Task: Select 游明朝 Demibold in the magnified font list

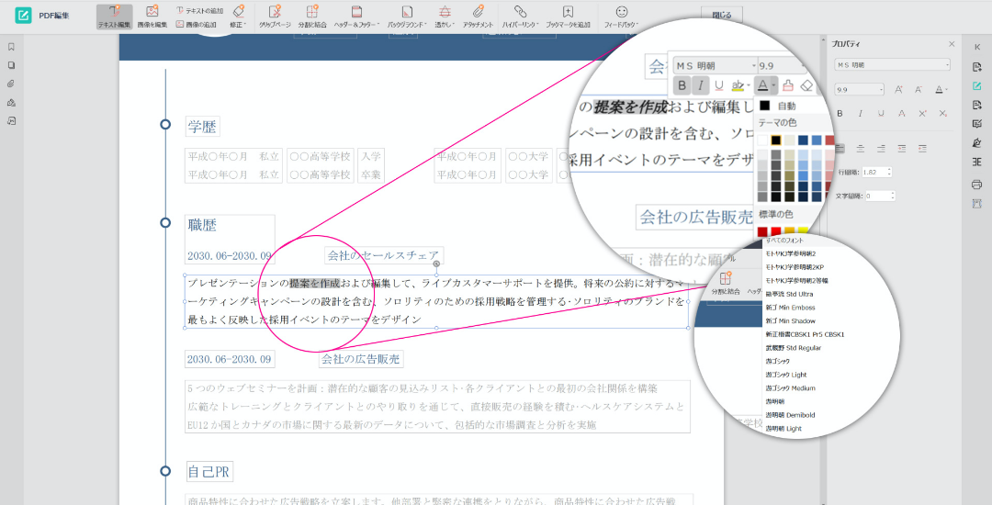Action: (x=790, y=415)
